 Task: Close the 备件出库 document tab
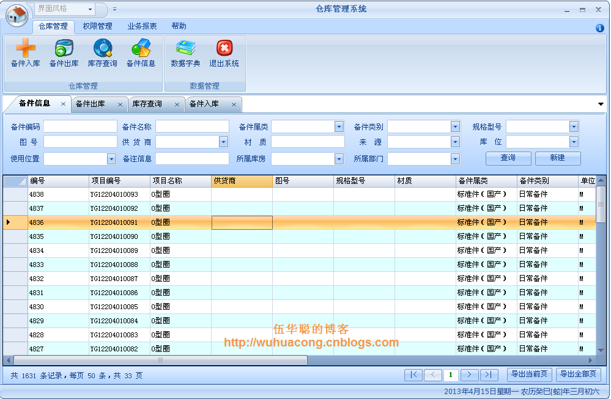pyautogui.click(x=120, y=104)
